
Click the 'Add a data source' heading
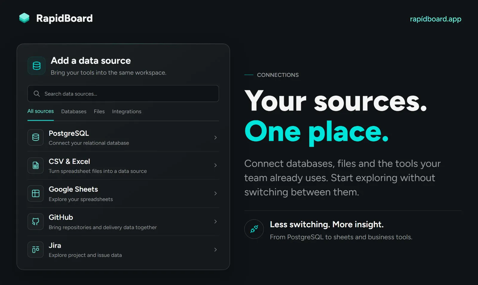pos(91,60)
